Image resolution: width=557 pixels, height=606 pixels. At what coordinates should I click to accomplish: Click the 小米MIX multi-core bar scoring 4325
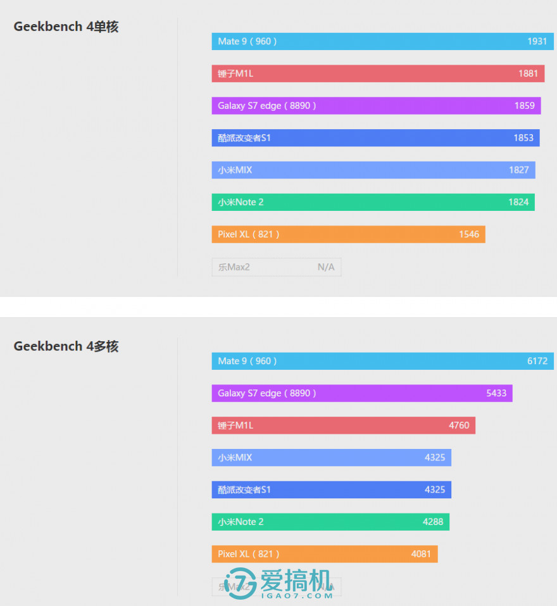[x=332, y=457]
